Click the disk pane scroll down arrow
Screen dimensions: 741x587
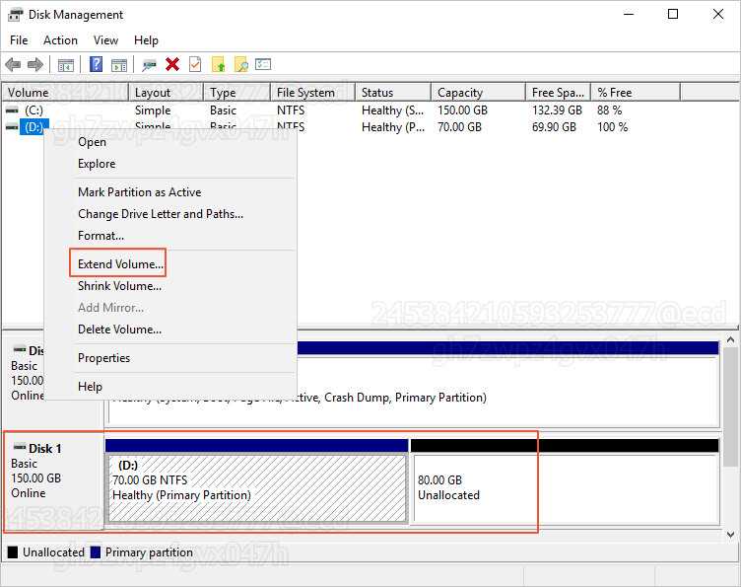730,535
